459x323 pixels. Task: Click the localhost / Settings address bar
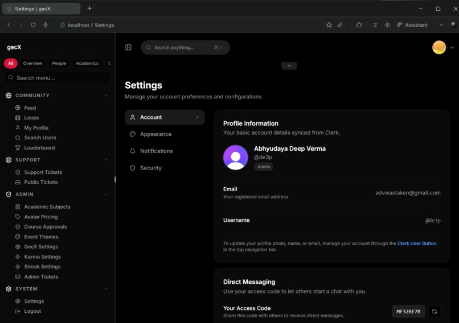click(x=91, y=25)
